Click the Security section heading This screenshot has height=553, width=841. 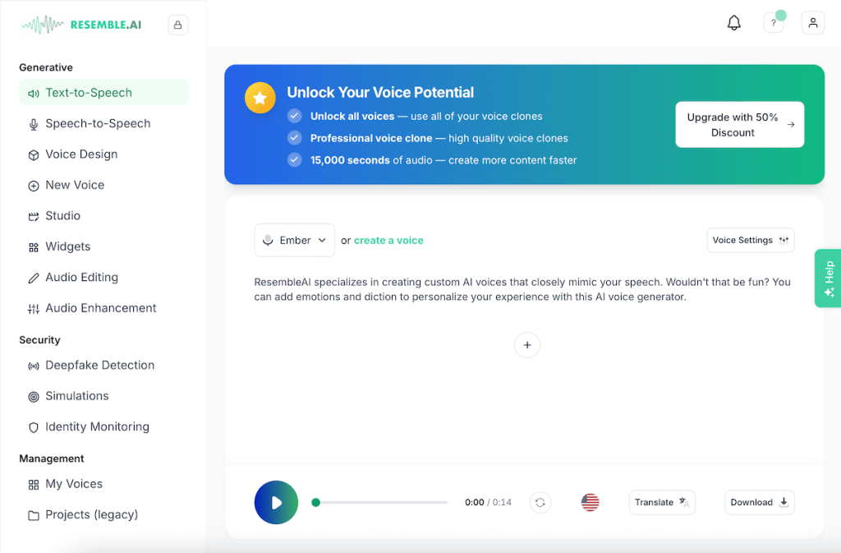click(x=39, y=340)
